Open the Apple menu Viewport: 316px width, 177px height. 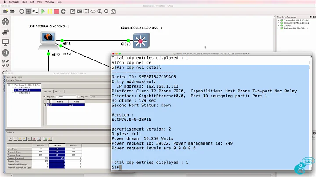click(x=4, y=2)
